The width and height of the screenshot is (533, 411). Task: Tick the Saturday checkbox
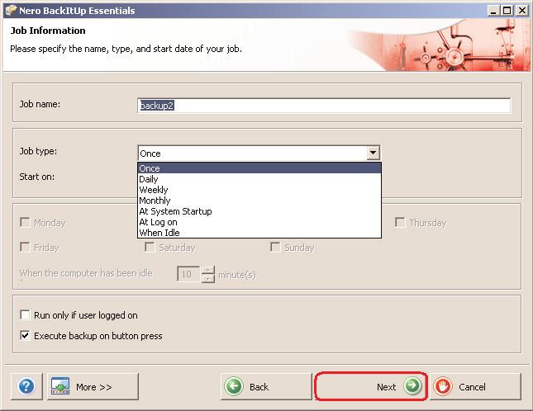pyautogui.click(x=150, y=247)
